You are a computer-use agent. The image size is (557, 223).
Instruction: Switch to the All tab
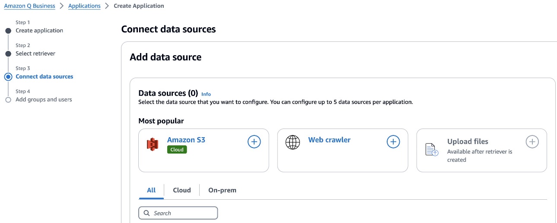point(151,190)
